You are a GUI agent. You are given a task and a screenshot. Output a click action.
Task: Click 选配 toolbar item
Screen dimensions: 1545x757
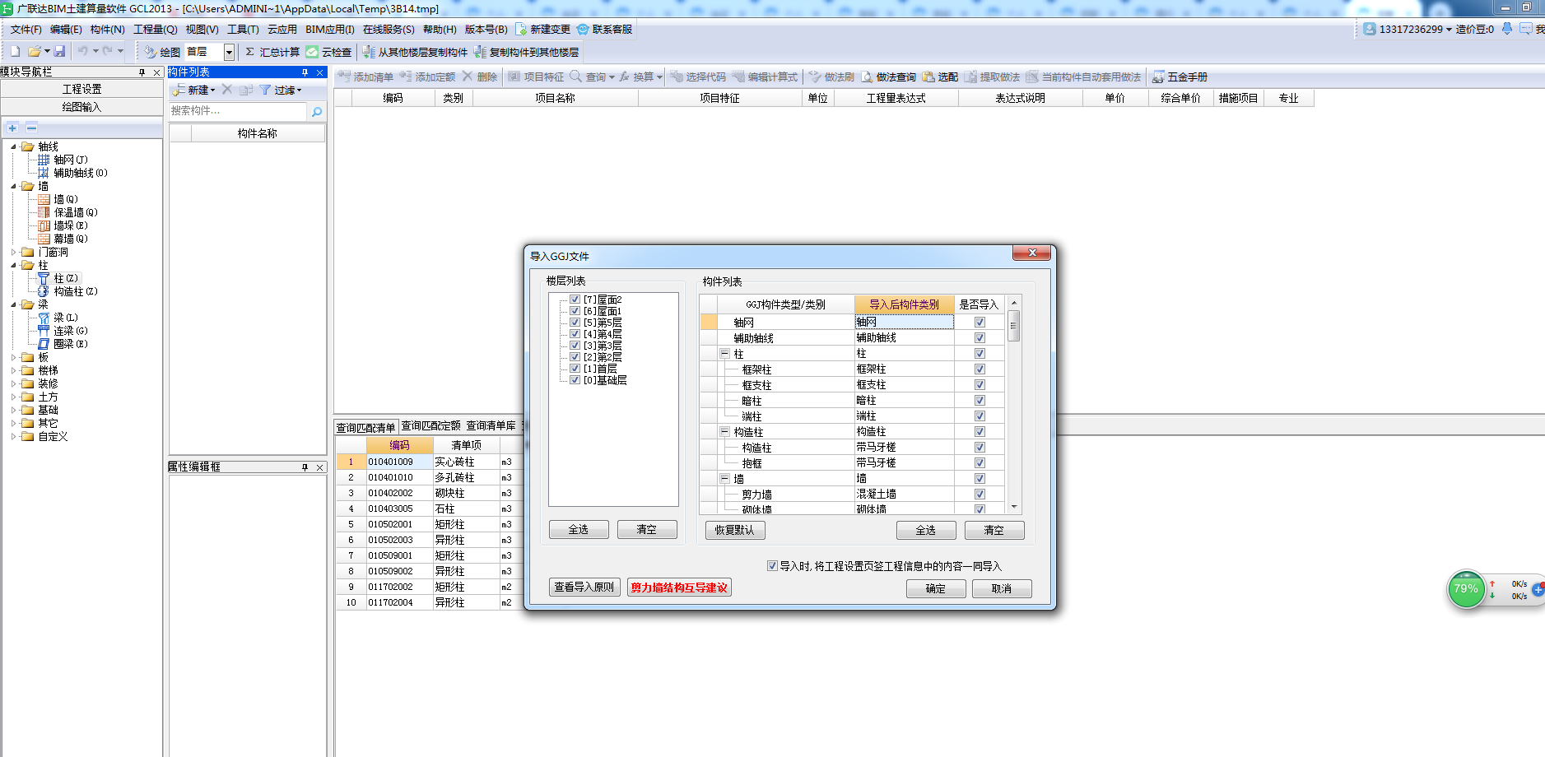click(x=940, y=77)
